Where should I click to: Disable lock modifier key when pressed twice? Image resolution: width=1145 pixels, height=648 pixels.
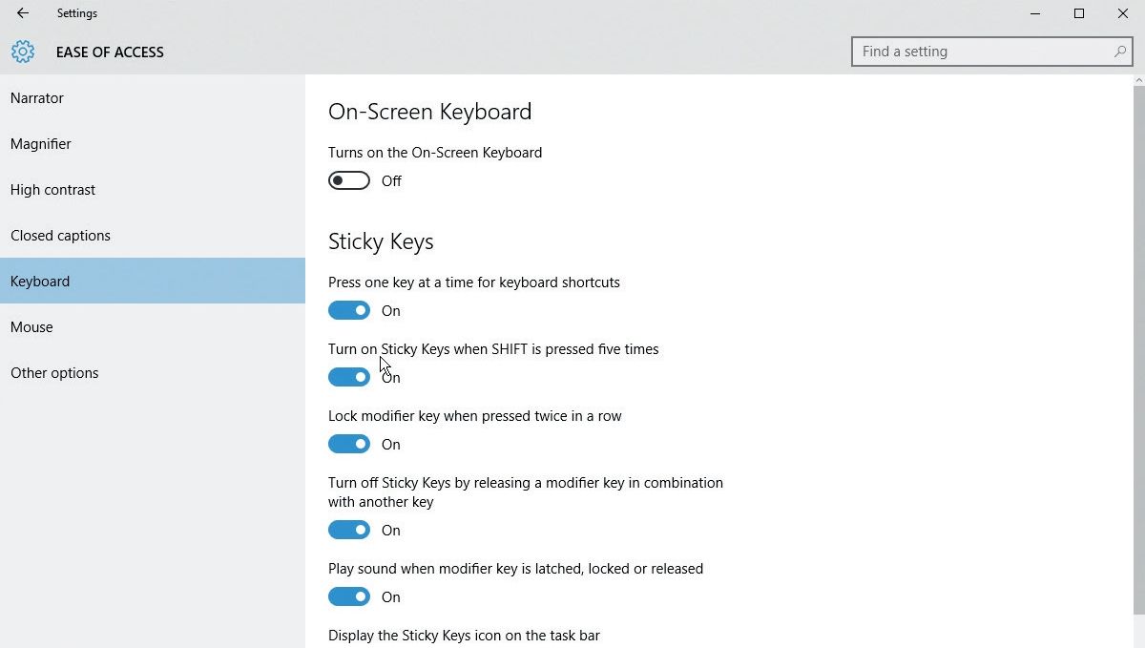pos(348,444)
